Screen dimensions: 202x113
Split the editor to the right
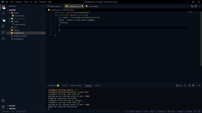pos(196,6)
